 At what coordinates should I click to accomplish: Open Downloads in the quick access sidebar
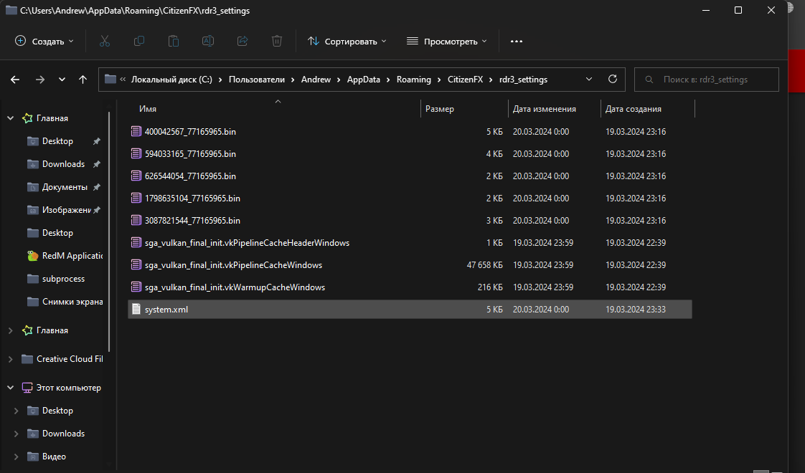63,164
